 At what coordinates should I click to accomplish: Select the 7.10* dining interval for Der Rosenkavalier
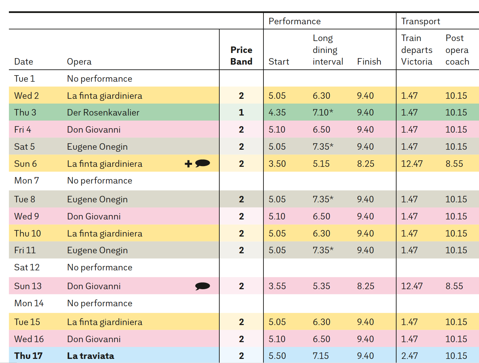(323, 112)
